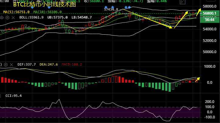The height and width of the screenshot is (123, 220).
Task: Click the 58000.0 price axis label
Action: (209, 6)
